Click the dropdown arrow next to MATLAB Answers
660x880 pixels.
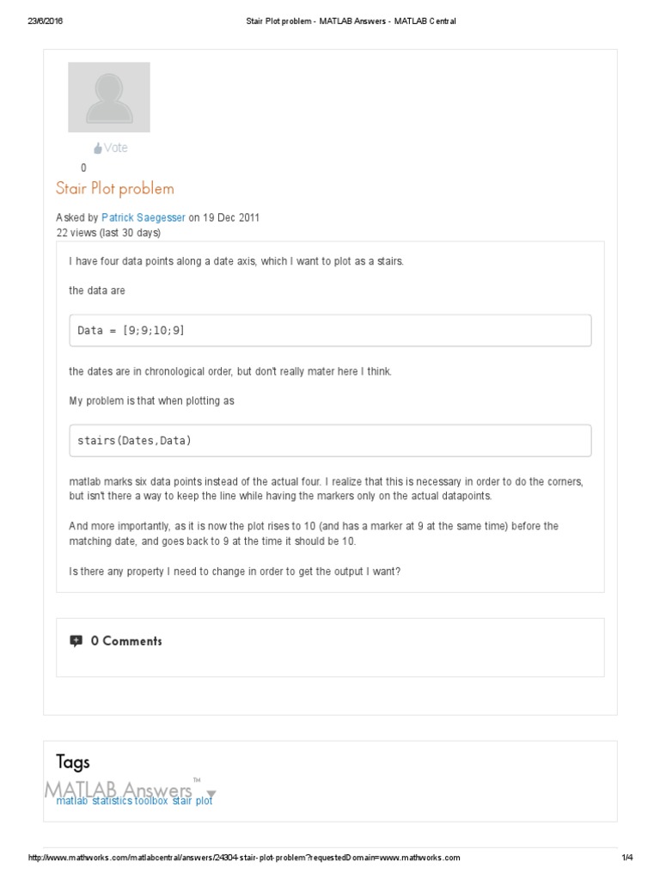(x=211, y=793)
